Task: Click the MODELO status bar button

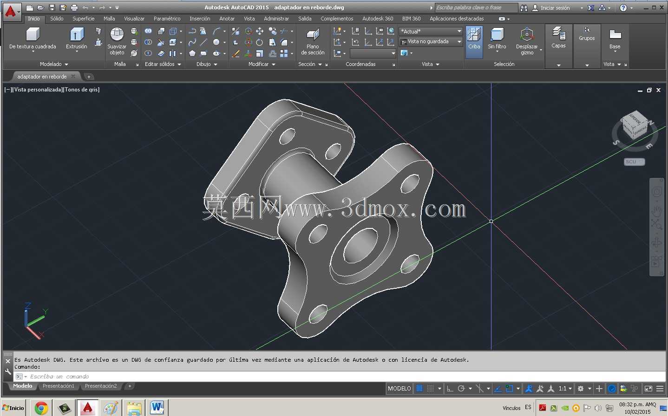Action: click(399, 389)
